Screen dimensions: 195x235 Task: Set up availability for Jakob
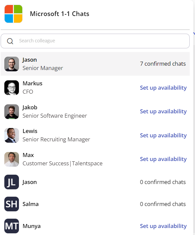point(163,112)
